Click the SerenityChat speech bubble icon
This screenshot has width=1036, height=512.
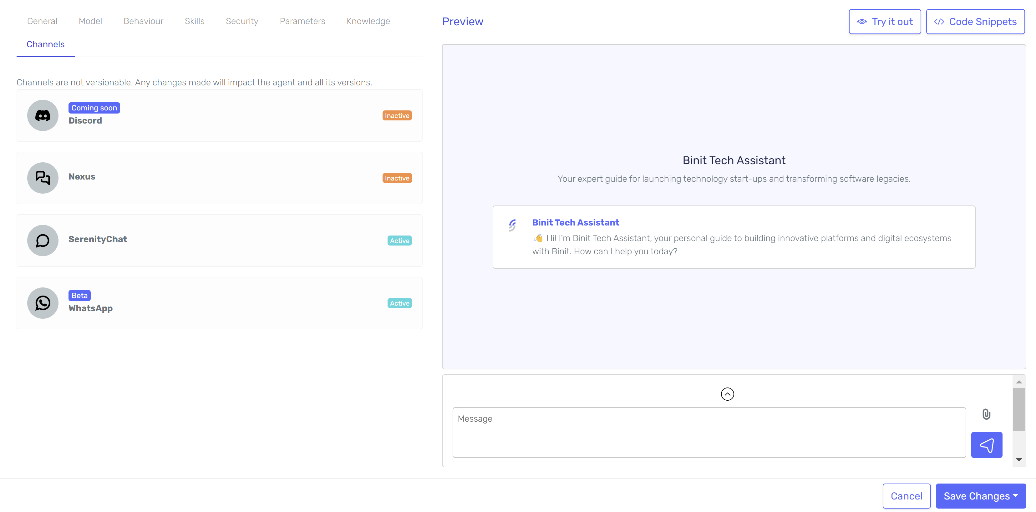[x=43, y=241]
